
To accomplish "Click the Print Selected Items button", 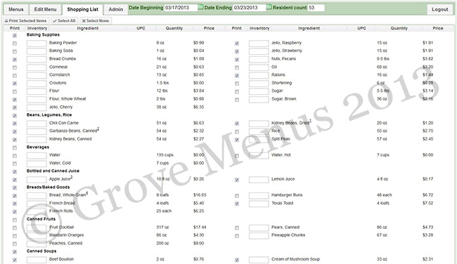I will pyautogui.click(x=26, y=20).
